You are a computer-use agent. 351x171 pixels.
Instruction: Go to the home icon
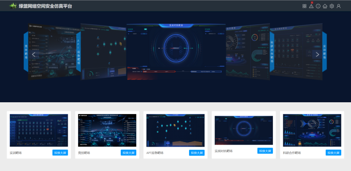point(325,6)
